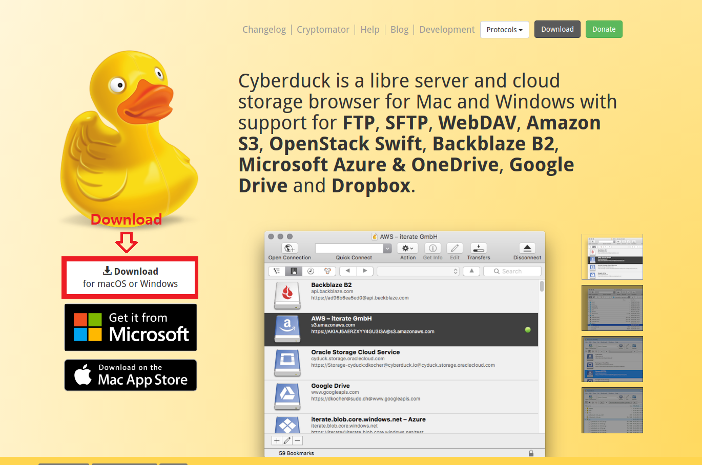Select AWS – iterate GmbH bookmark title
The height and width of the screenshot is (465, 702).
(341, 318)
